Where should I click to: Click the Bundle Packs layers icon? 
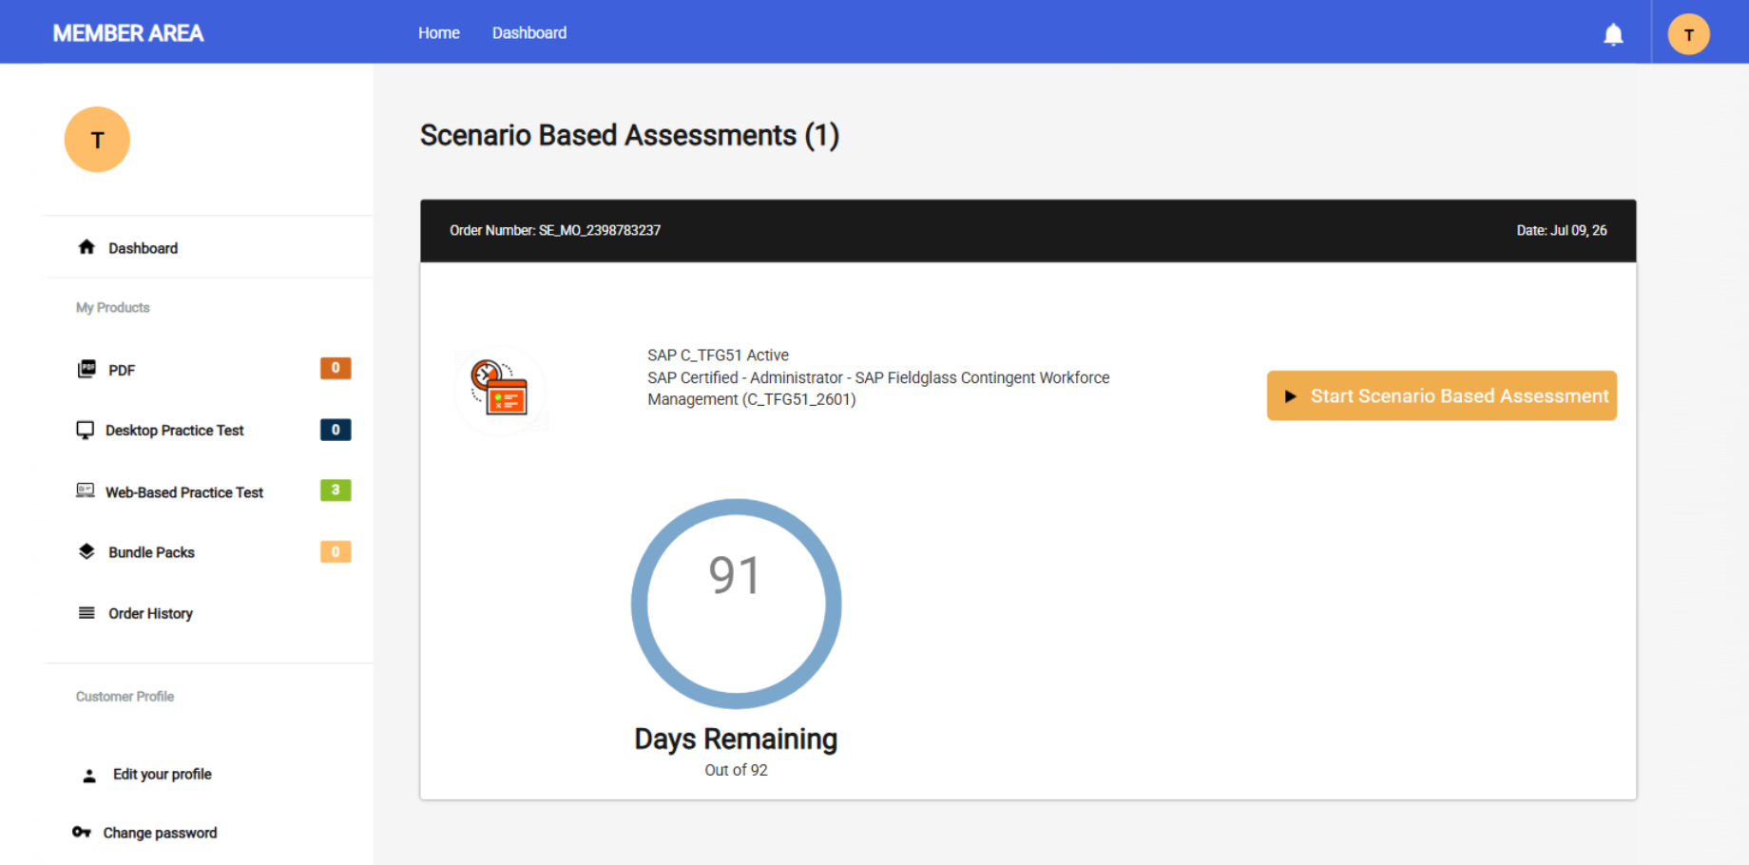click(x=86, y=551)
